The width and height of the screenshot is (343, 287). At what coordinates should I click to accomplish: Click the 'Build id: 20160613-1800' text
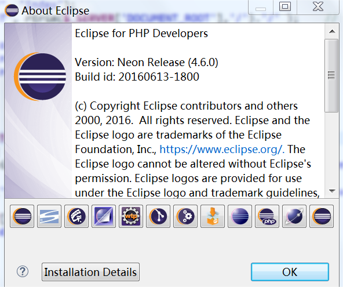[x=137, y=77]
